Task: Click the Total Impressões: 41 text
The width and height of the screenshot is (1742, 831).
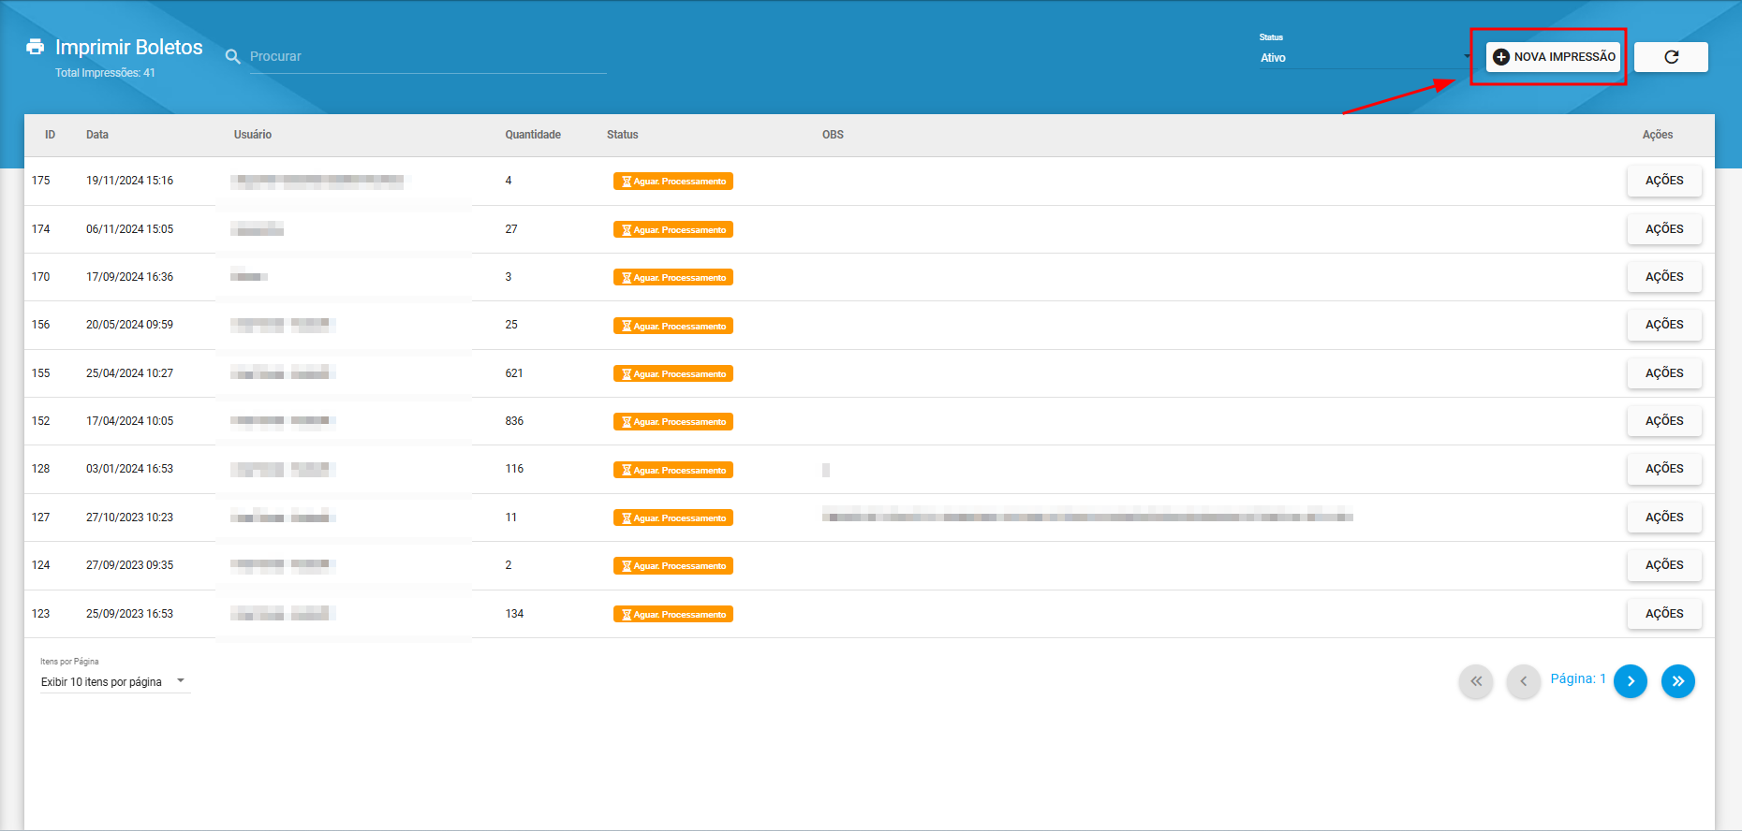Action: (x=105, y=73)
